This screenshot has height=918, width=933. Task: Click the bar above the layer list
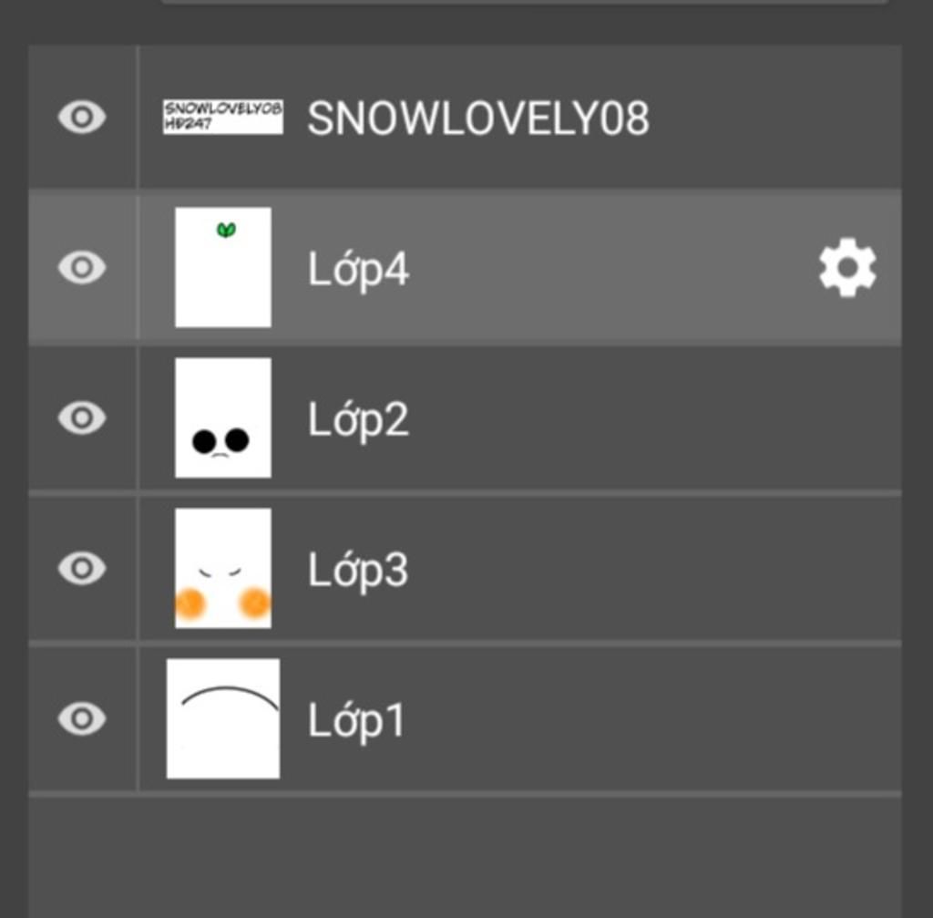(x=524, y=3)
